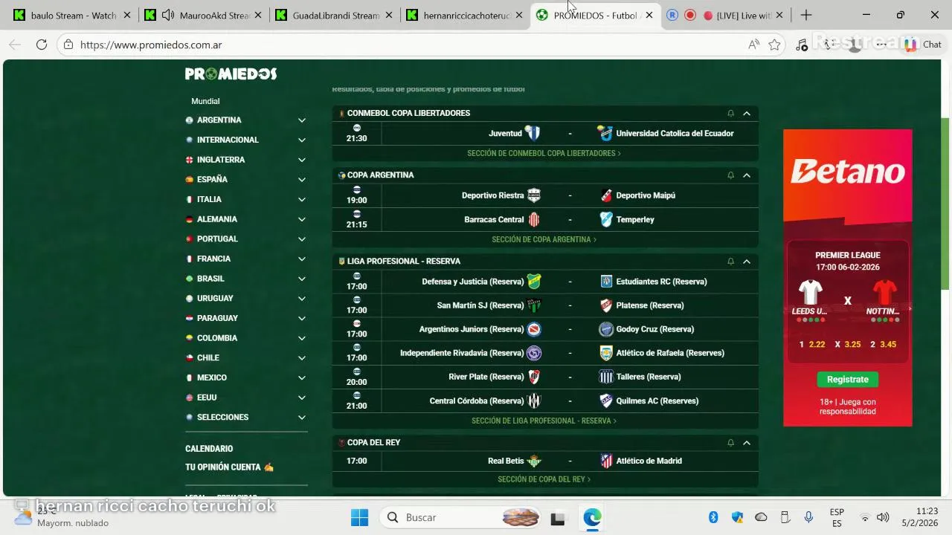Open Microsoft Edge from taskbar
Screen dimensions: 952x535
(x=592, y=517)
